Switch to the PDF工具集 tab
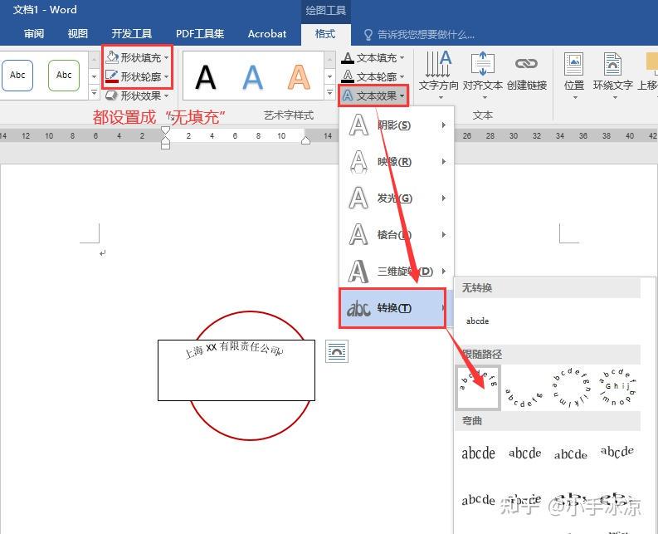The image size is (658, 534). point(200,33)
